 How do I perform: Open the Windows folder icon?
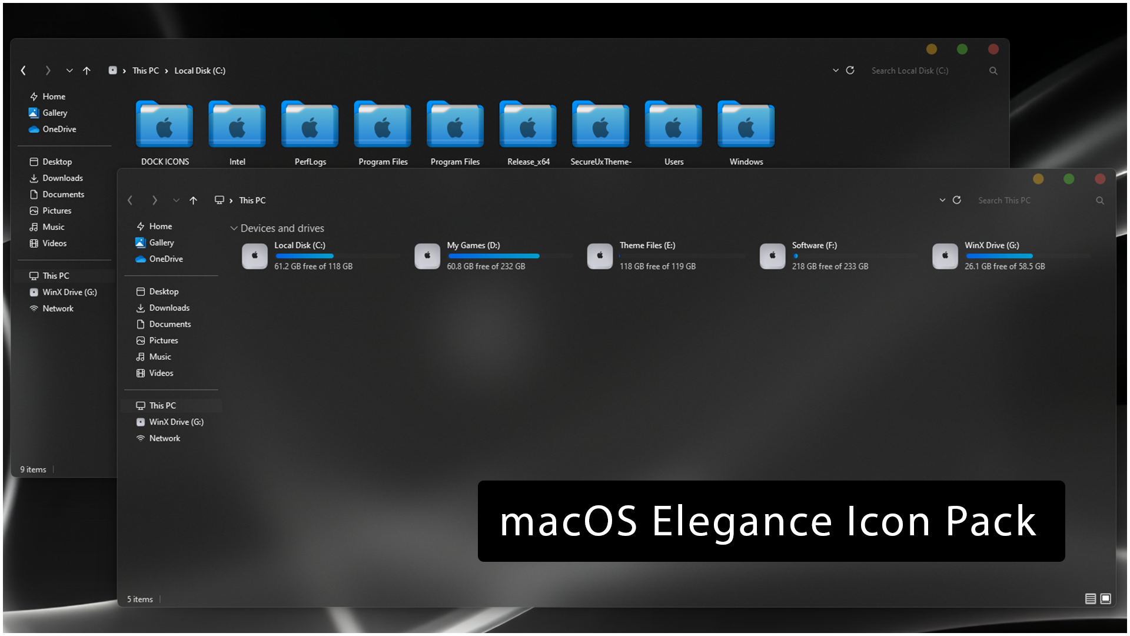(x=746, y=125)
